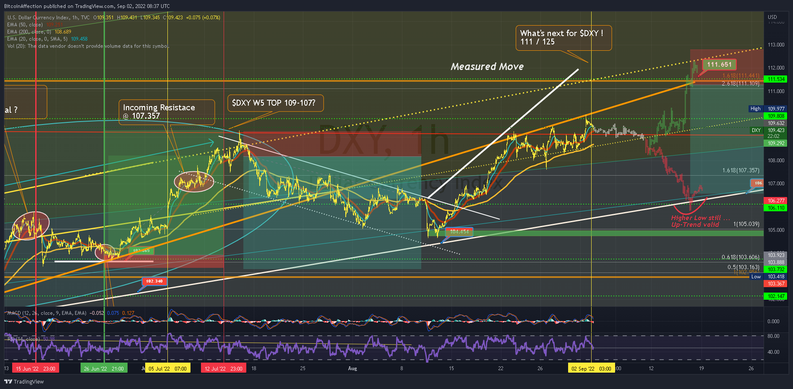Click the Fibonacci level 0.5(103.163)
The width and height of the screenshot is (793, 389).
(x=743, y=267)
